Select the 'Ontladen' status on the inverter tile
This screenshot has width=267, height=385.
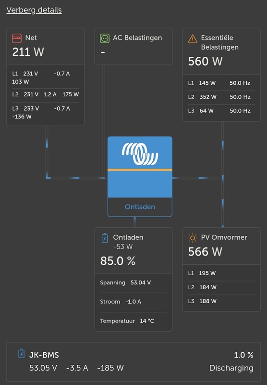coord(140,207)
